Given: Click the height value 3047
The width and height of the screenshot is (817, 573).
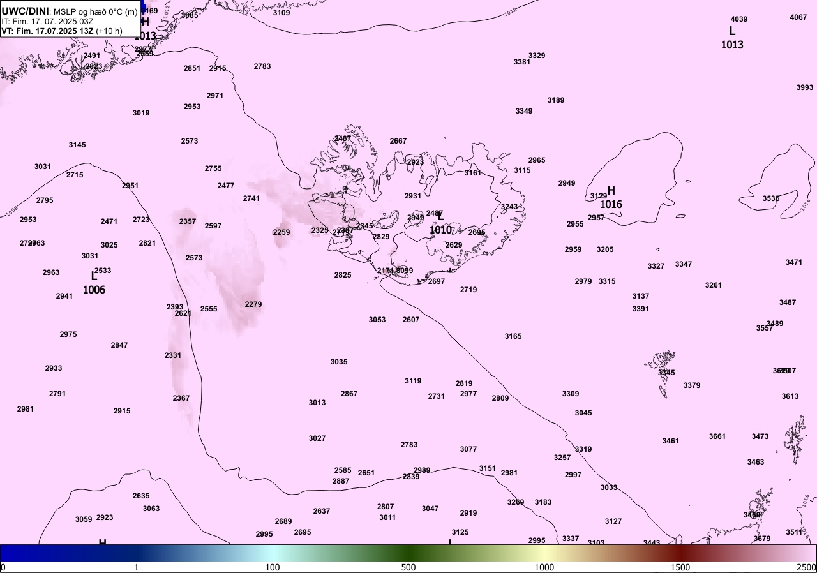Looking at the screenshot, I should [x=430, y=509].
